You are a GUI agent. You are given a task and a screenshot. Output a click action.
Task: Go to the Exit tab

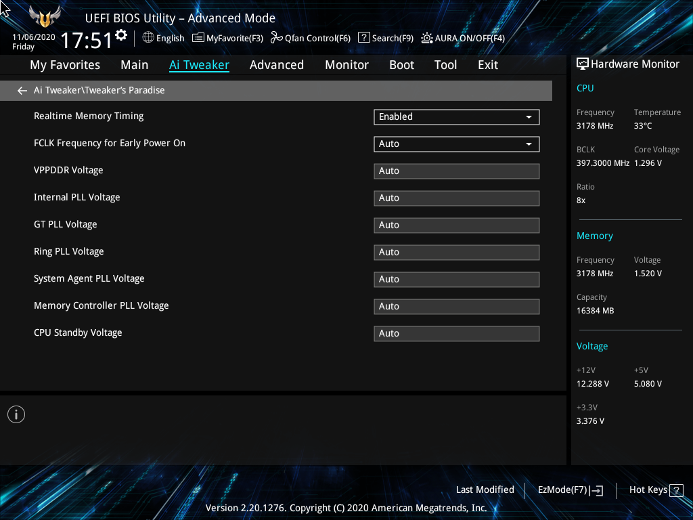(x=488, y=65)
